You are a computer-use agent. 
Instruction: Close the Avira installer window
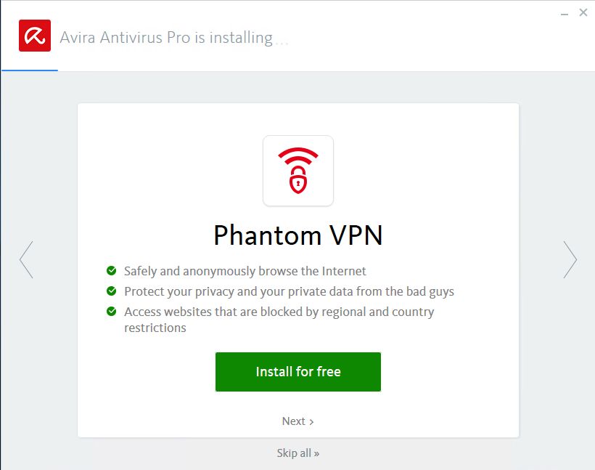click(x=583, y=12)
